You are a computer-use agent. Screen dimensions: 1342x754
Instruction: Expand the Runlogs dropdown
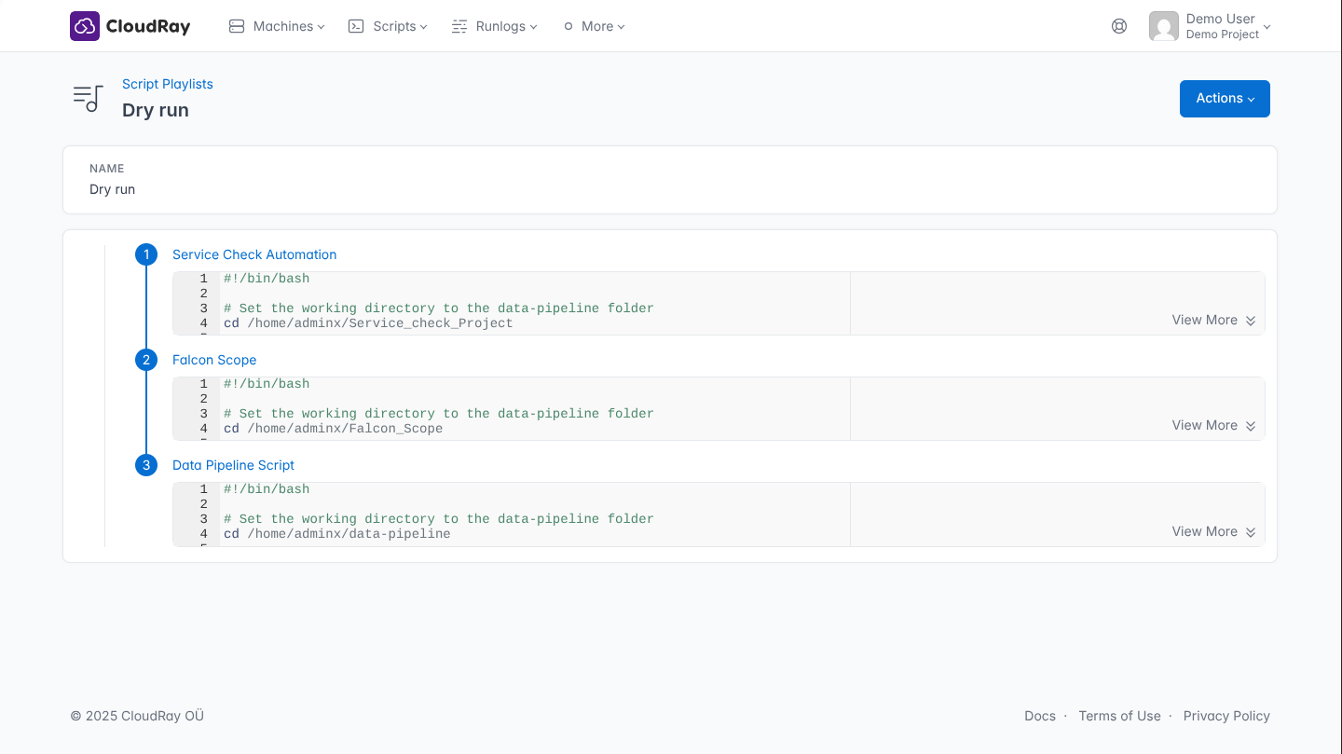point(495,26)
